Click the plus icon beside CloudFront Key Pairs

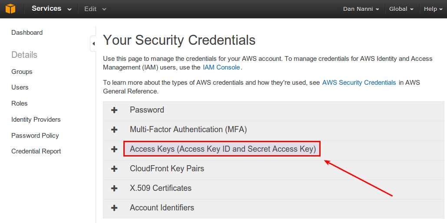tap(114, 169)
